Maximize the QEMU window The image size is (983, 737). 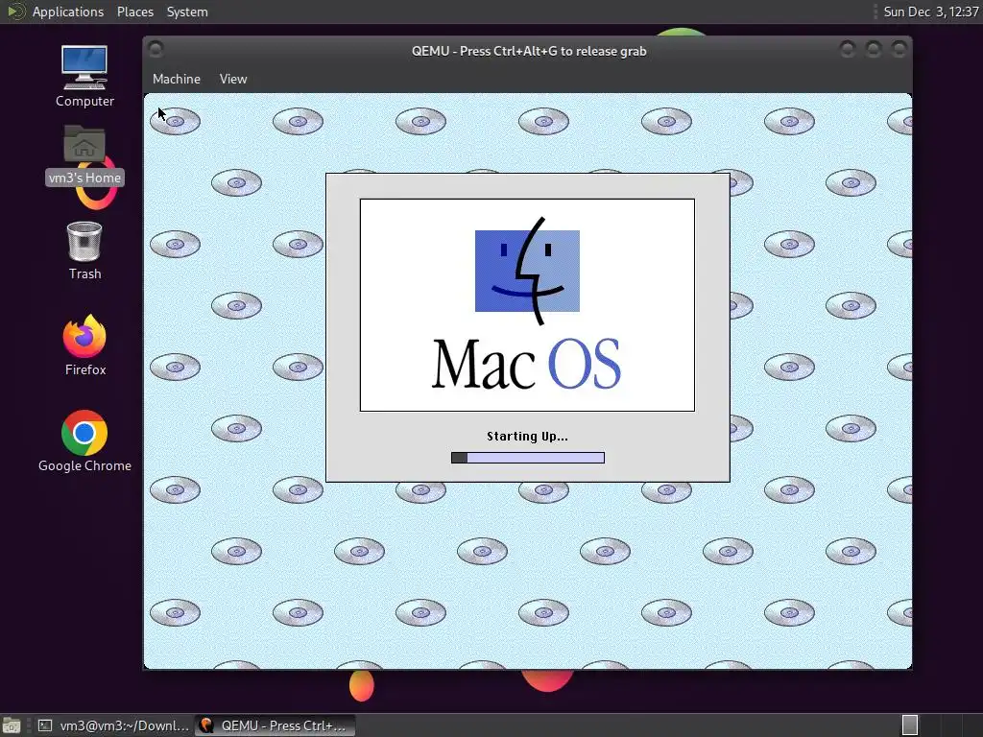point(874,49)
